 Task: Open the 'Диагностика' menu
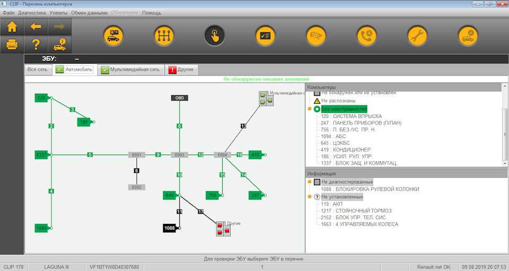(32, 12)
